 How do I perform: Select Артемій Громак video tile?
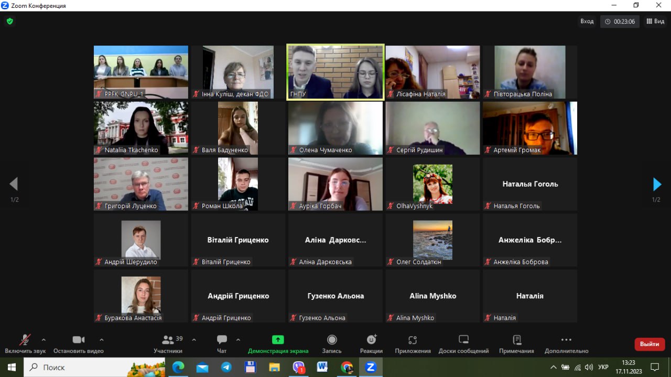tap(530, 128)
